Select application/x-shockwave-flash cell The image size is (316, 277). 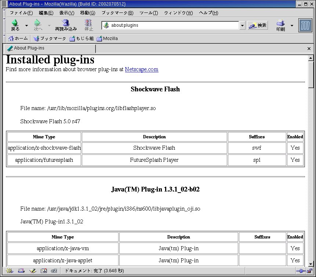tap(44, 148)
